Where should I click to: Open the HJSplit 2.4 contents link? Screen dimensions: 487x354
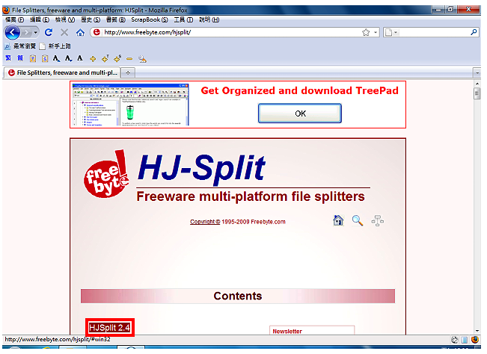[x=109, y=328]
